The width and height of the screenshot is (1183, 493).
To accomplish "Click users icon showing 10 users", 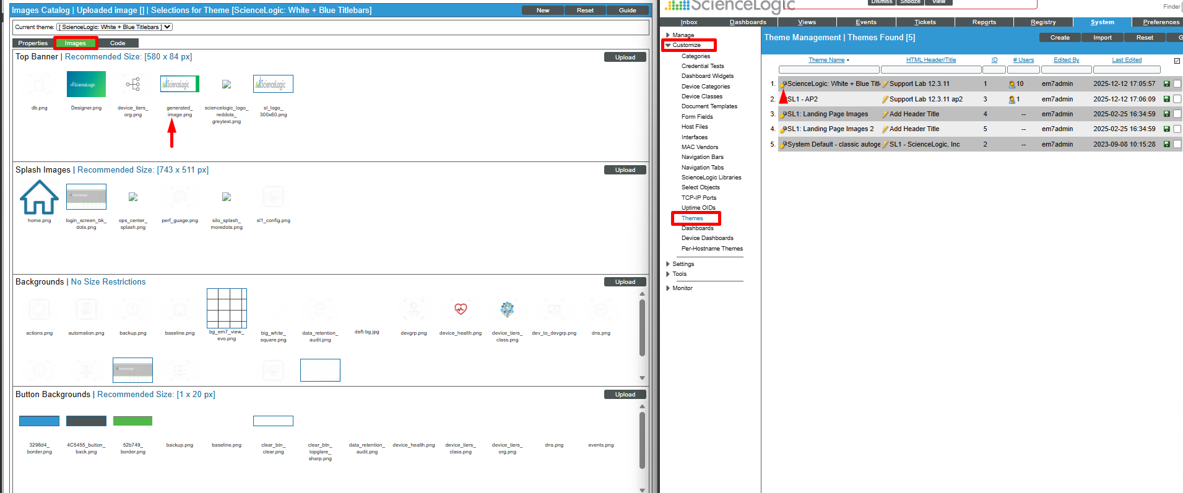I will pos(1012,84).
